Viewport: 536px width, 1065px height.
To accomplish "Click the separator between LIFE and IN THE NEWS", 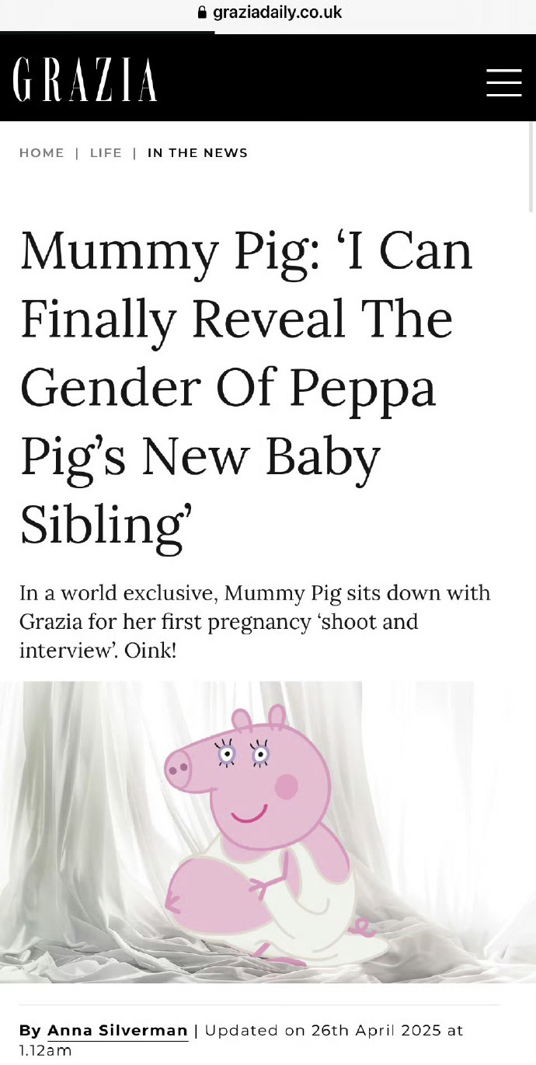I will 134,153.
